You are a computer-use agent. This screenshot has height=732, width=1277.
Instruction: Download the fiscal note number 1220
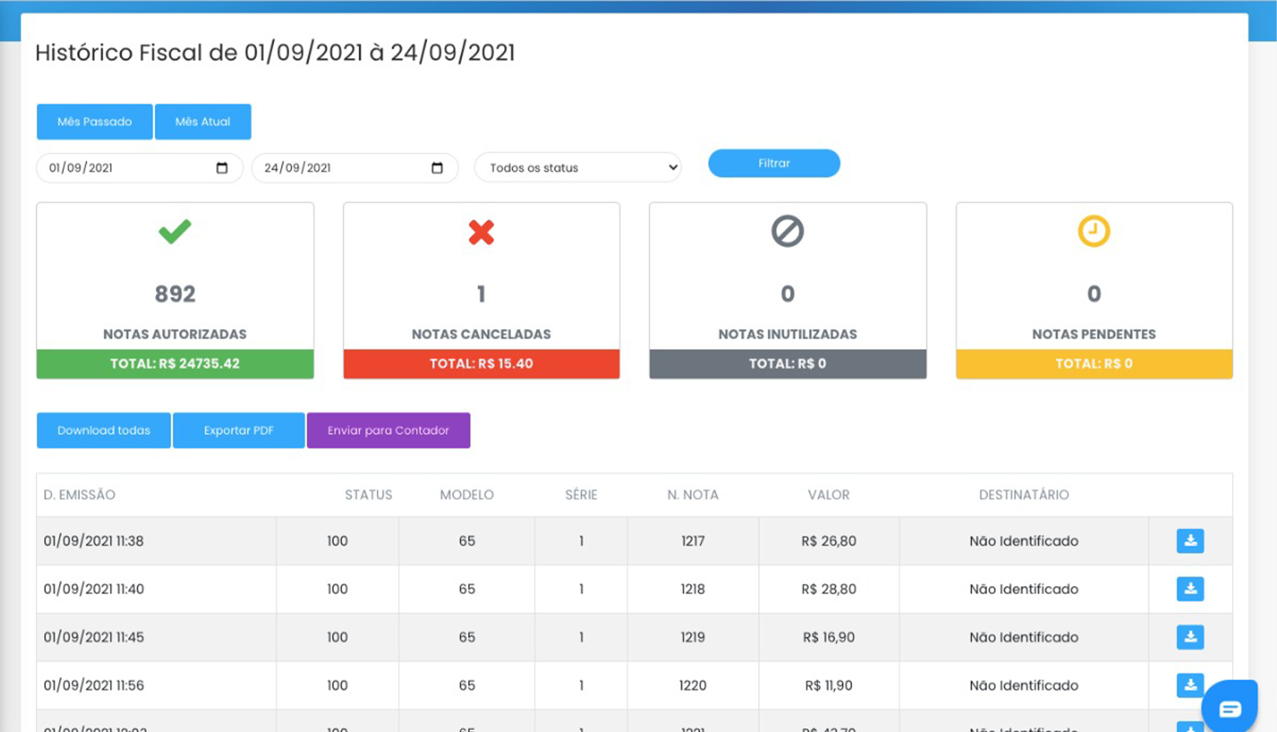[x=1190, y=684]
